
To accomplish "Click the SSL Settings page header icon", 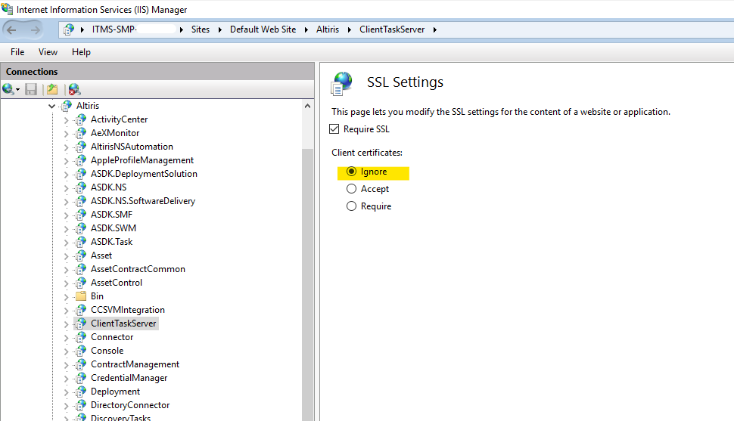I will (x=343, y=82).
